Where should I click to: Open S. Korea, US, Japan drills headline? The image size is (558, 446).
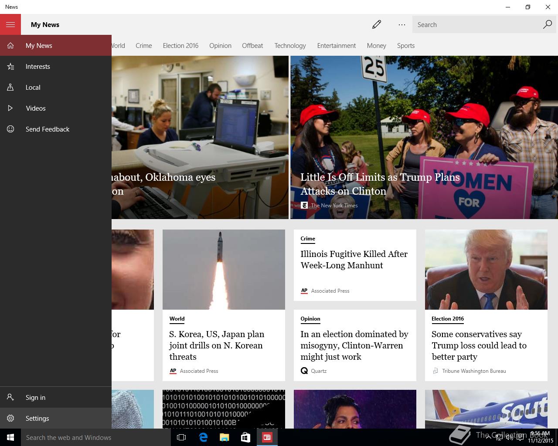tap(217, 345)
